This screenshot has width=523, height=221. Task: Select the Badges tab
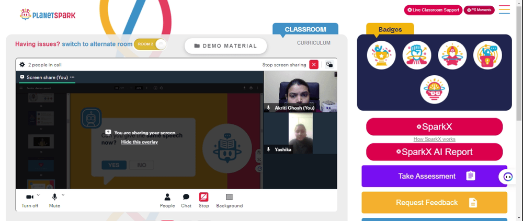390,29
